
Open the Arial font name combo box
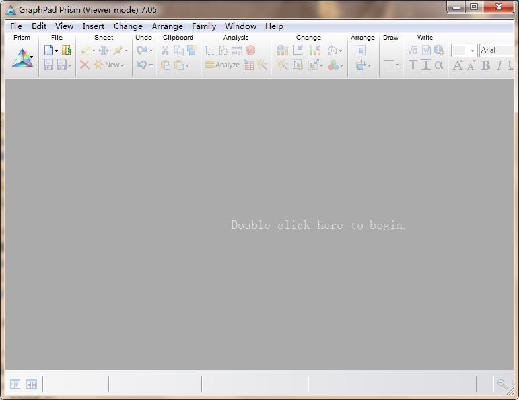point(496,50)
